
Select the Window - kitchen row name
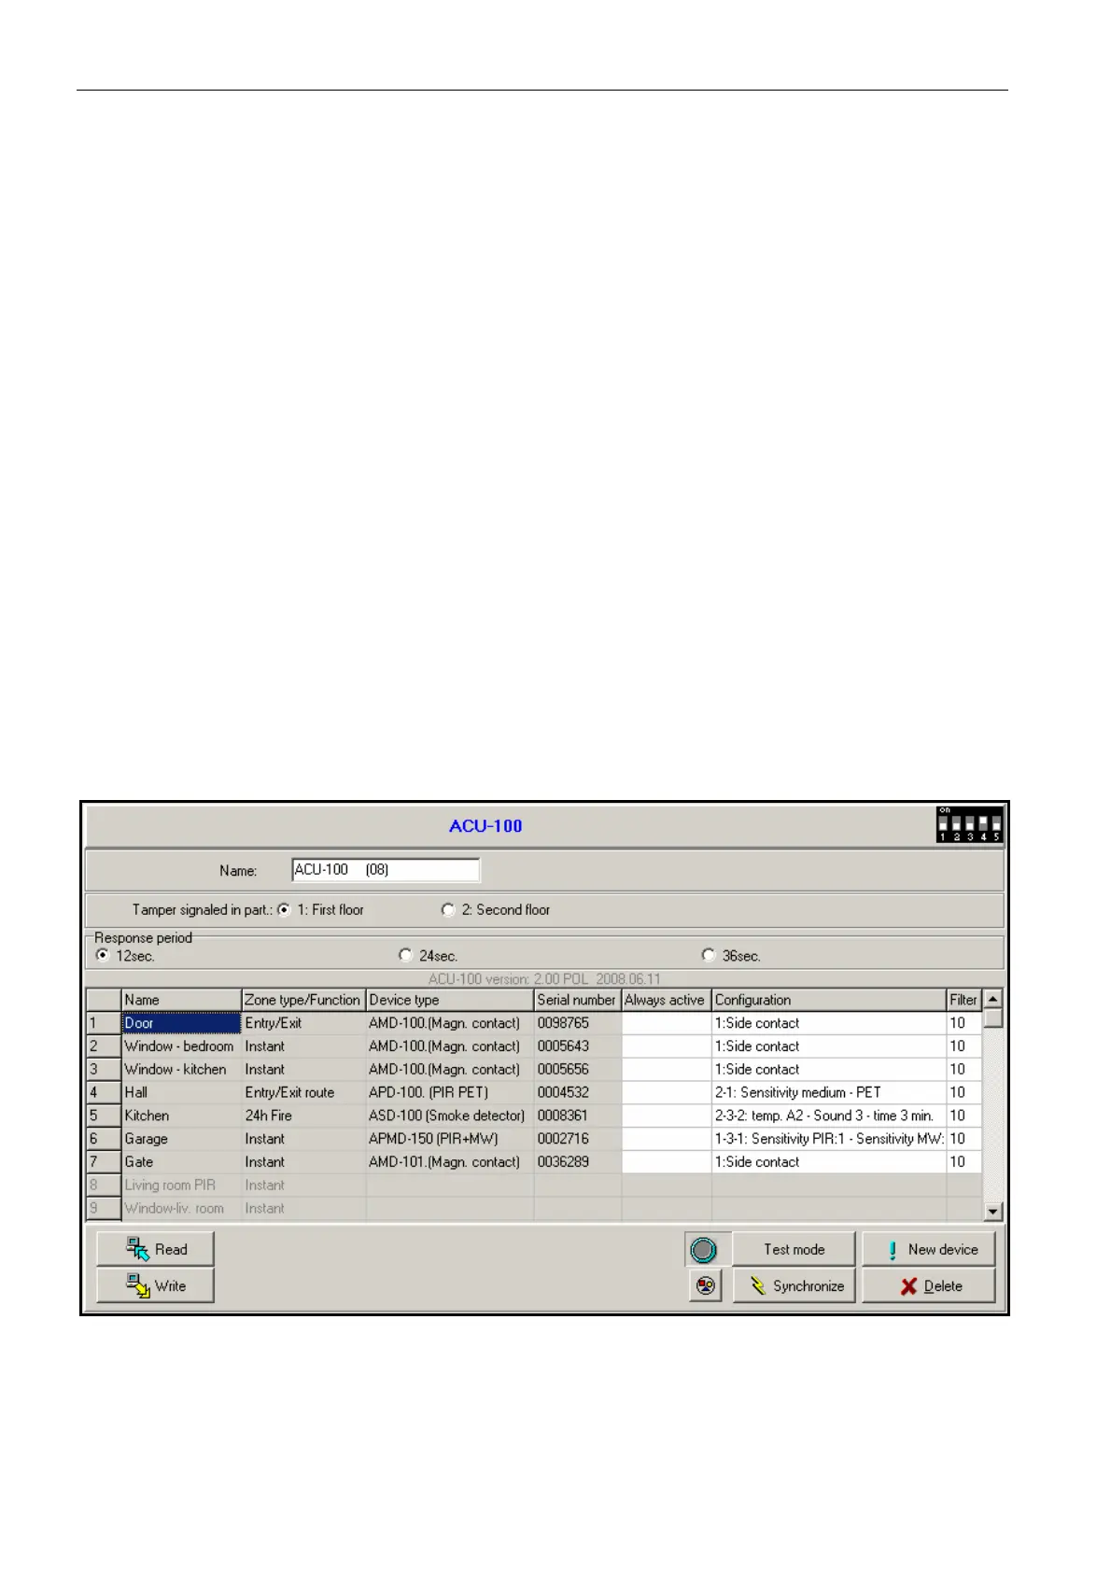coord(181,1070)
